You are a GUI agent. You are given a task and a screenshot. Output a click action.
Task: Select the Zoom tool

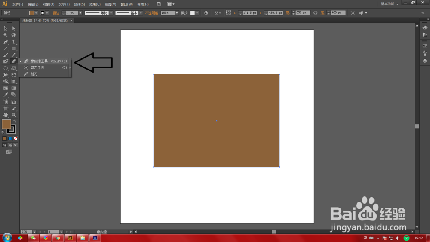point(14,115)
